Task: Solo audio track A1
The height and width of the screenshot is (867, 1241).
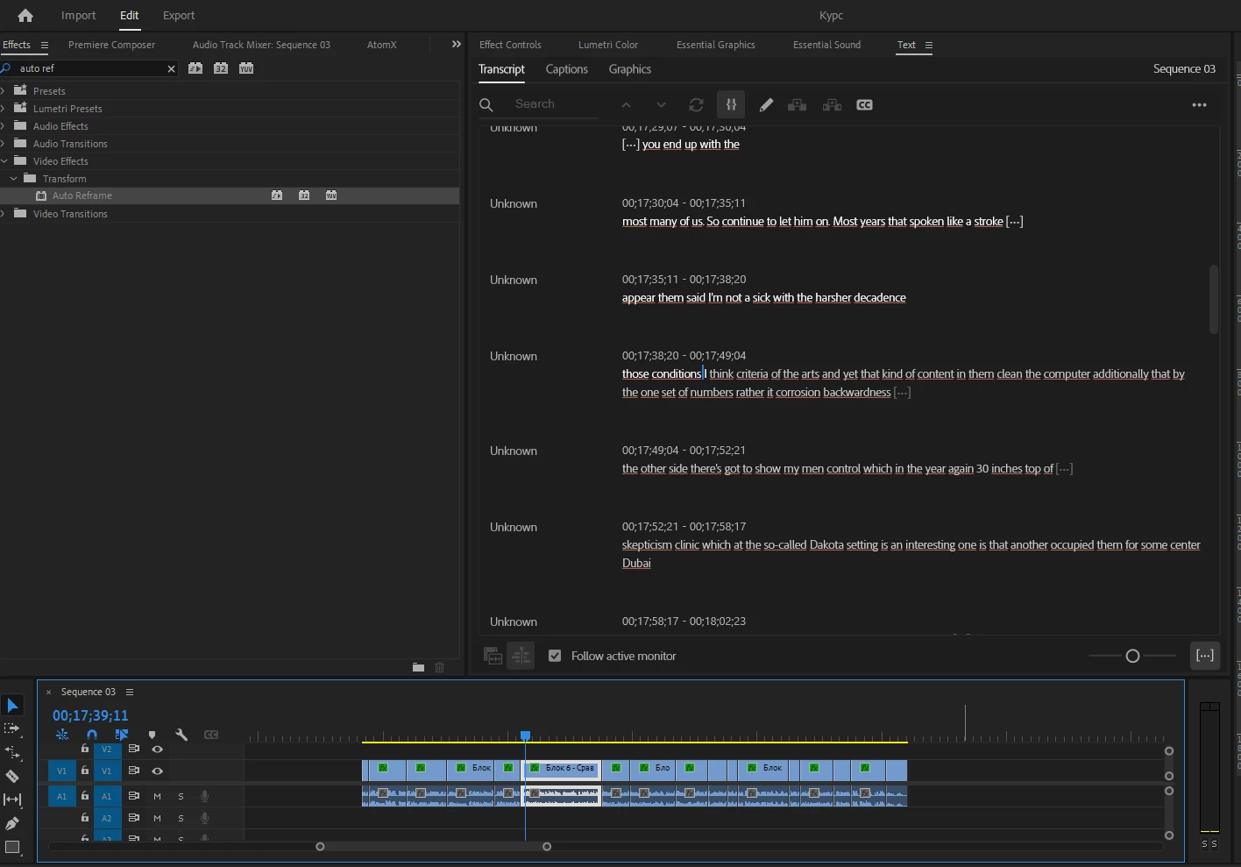Action: (181, 796)
